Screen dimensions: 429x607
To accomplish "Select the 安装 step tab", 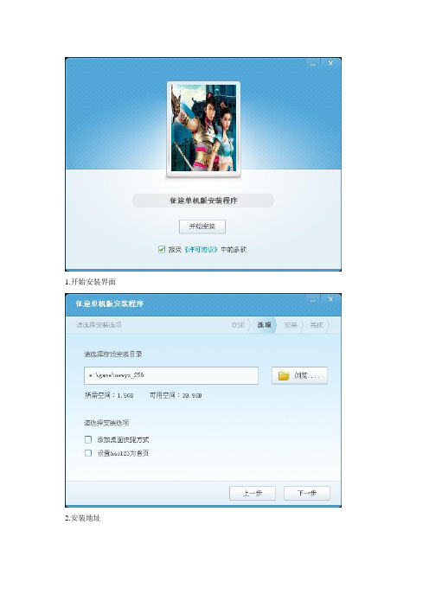I will pyautogui.click(x=291, y=325).
